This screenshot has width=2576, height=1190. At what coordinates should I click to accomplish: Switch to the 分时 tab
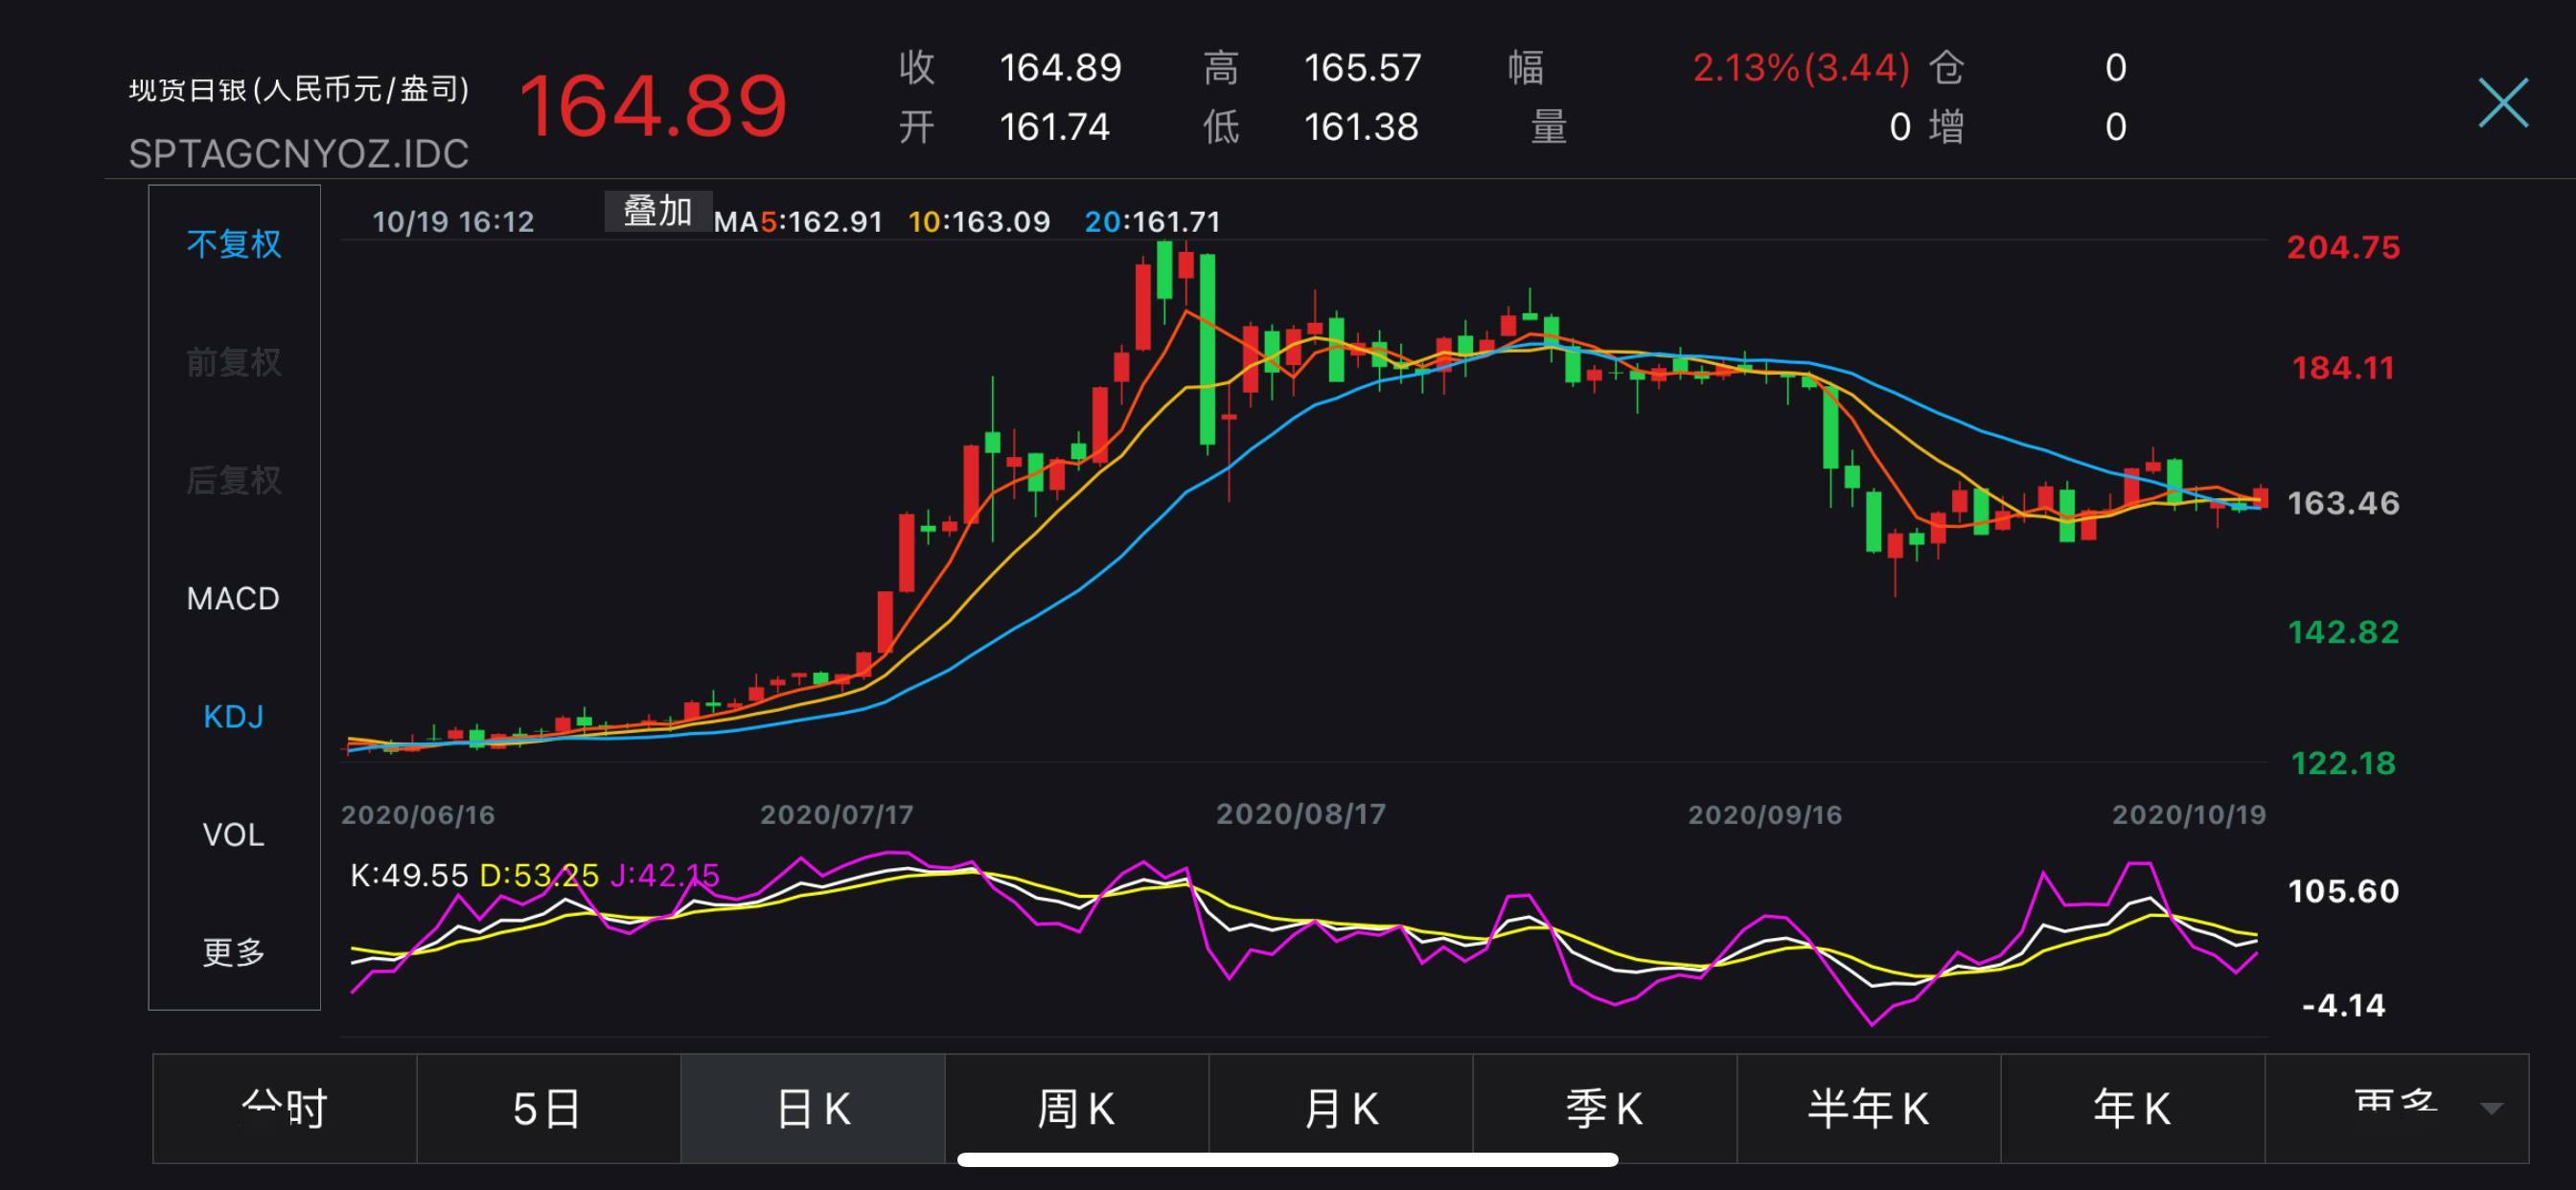[285, 1108]
